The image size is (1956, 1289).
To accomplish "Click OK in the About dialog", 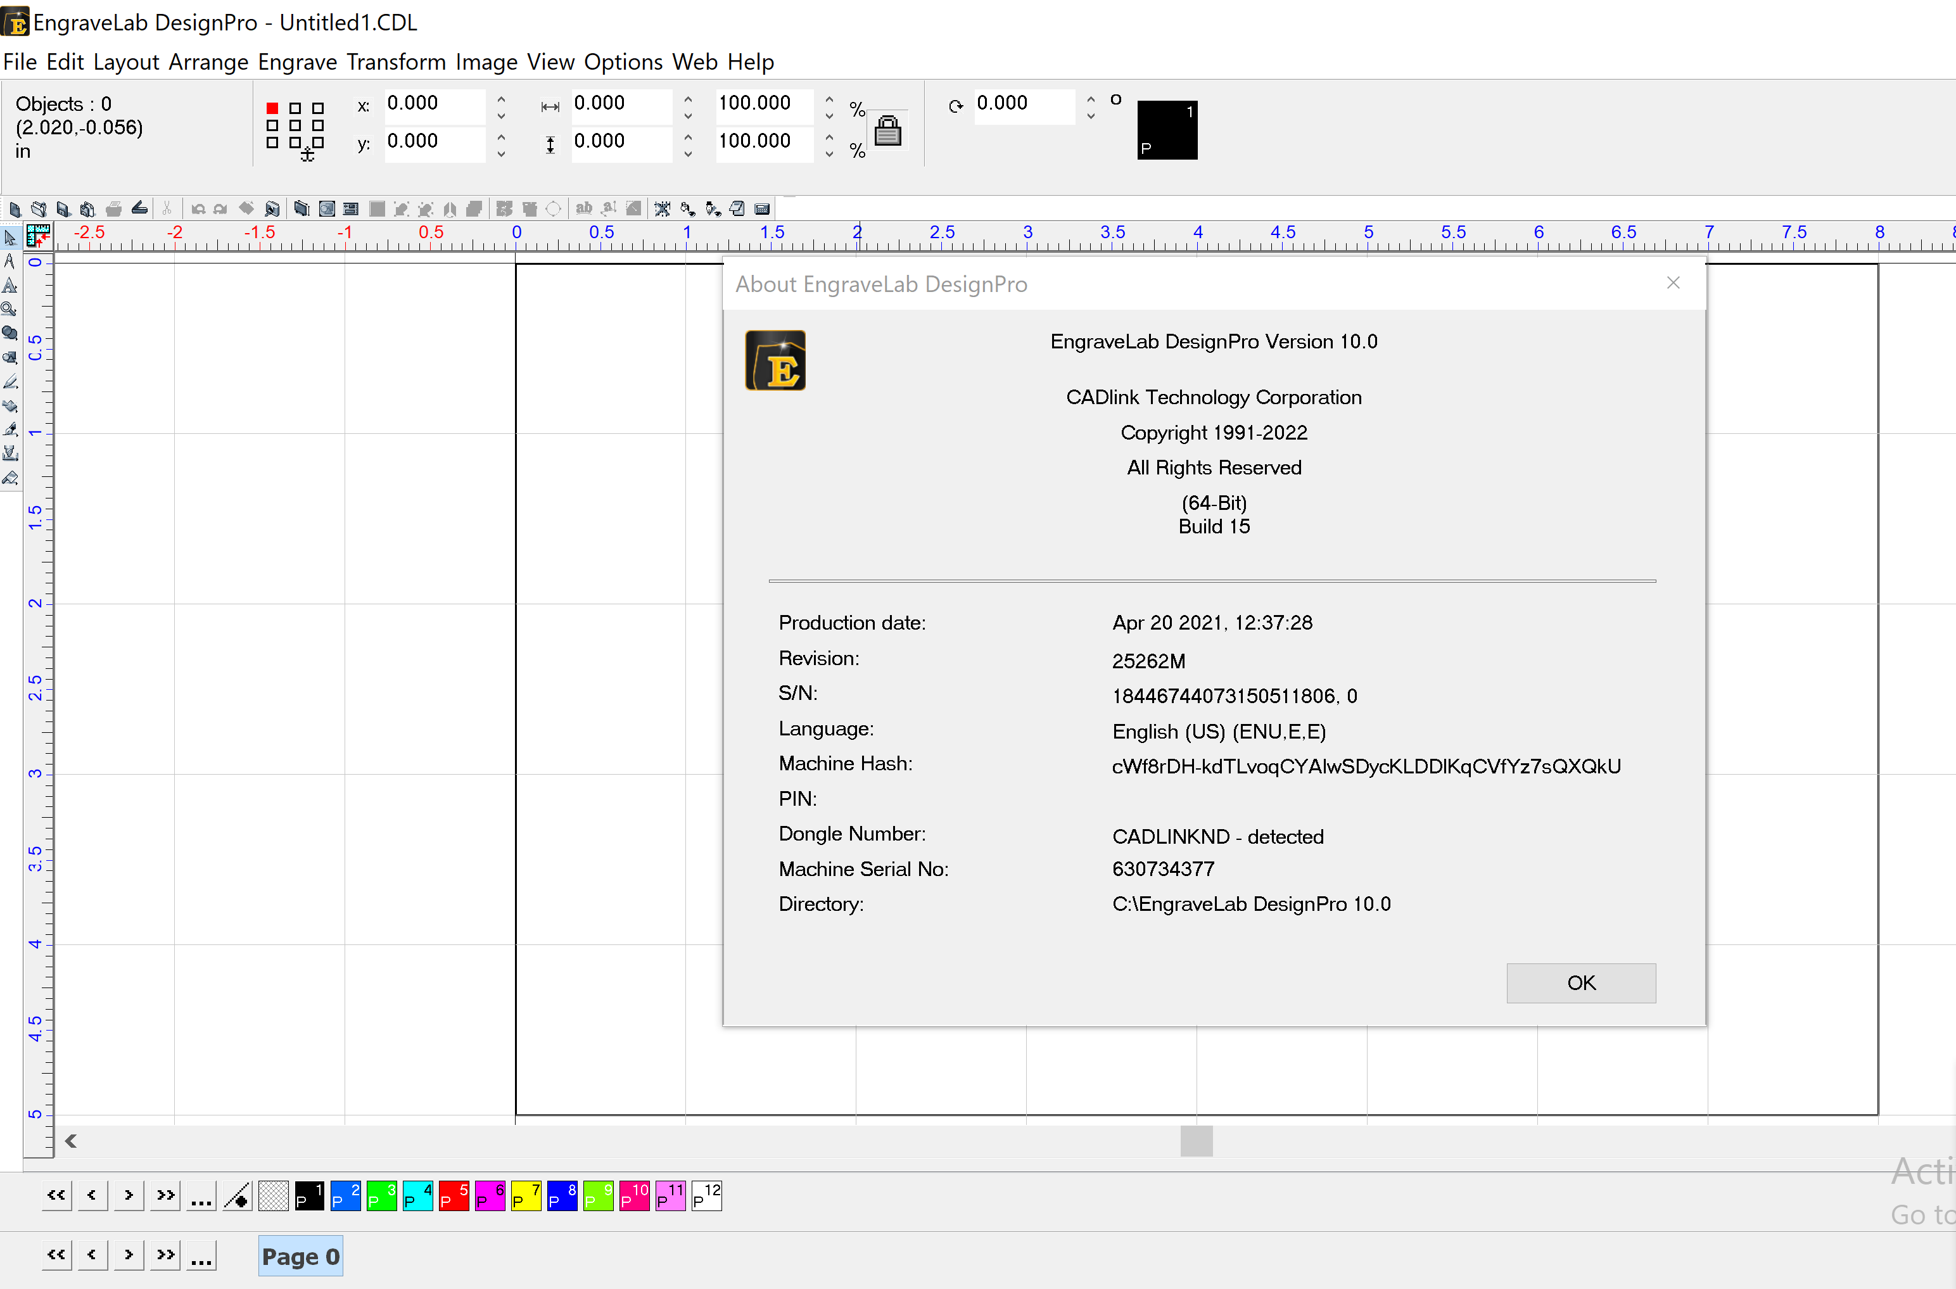I will 1580,982.
